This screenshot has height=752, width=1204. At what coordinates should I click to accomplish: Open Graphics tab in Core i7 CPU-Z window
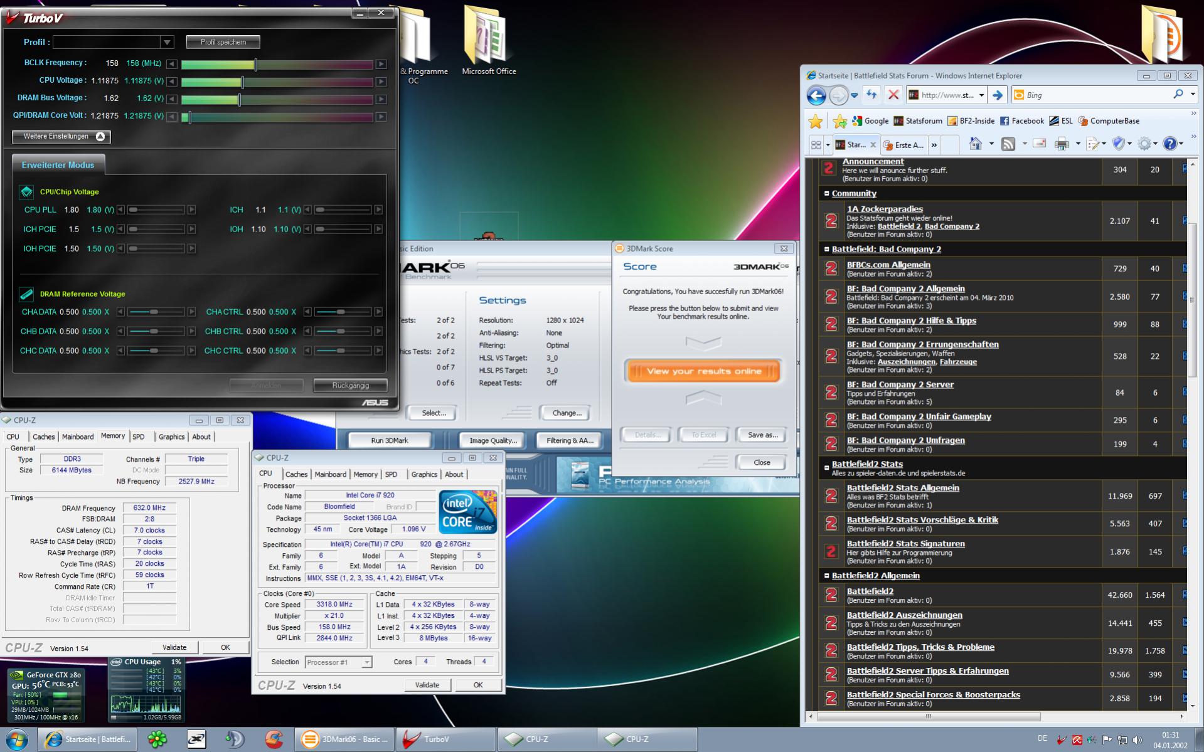[424, 474]
